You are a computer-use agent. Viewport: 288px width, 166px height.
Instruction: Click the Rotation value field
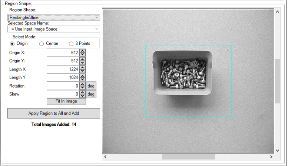pos(63,86)
